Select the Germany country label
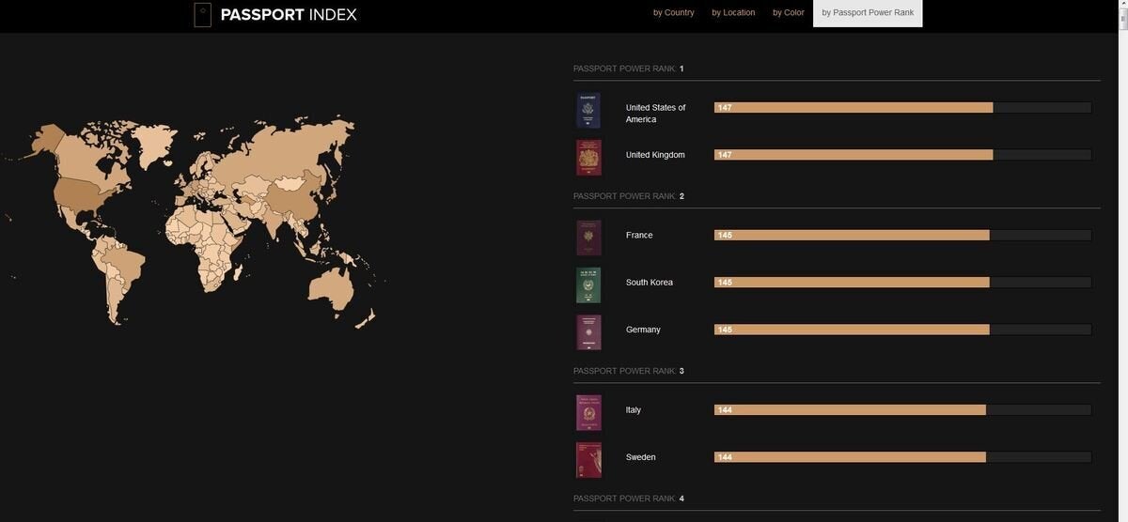Viewport: 1128px width, 522px height. point(643,330)
